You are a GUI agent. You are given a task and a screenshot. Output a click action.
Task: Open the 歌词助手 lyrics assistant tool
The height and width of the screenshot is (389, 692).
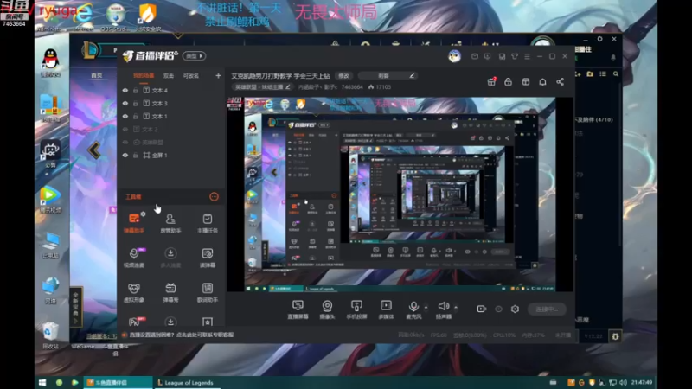(207, 292)
